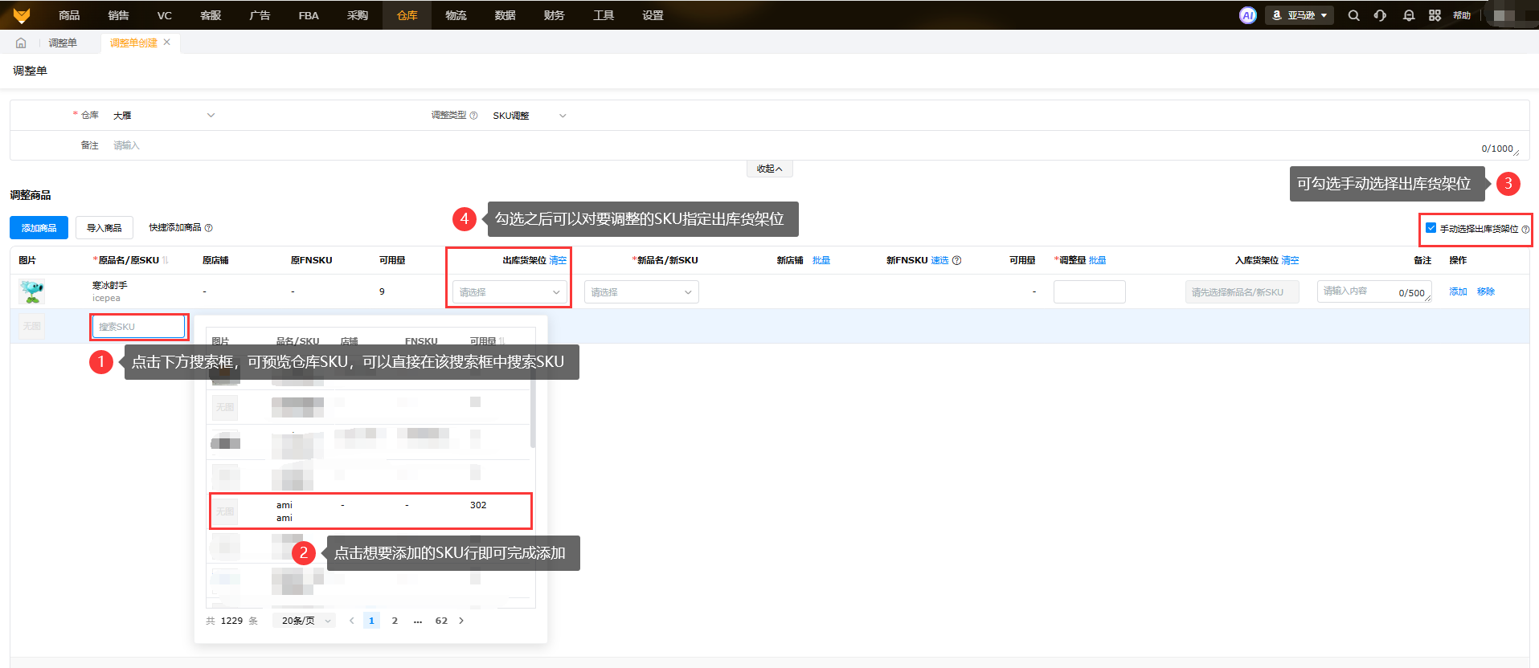1539x668 pixels.
Task: Click the pagination ellipsis in SKU popup
Action: [x=418, y=621]
